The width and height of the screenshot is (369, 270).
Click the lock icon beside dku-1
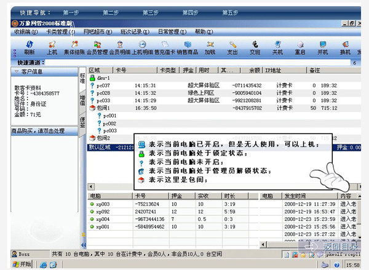pos(92,78)
